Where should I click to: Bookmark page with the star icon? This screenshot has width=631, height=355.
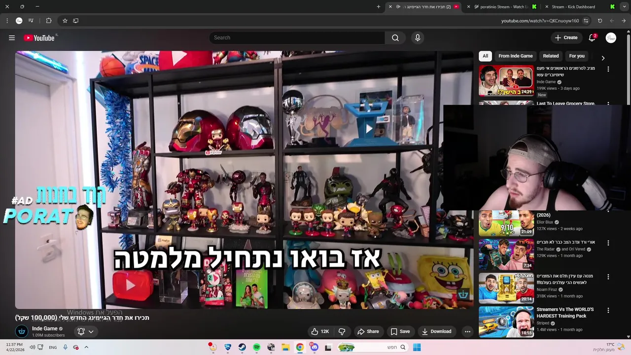(65, 21)
